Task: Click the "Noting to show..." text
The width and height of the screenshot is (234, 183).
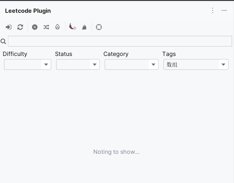Action: pos(116,152)
